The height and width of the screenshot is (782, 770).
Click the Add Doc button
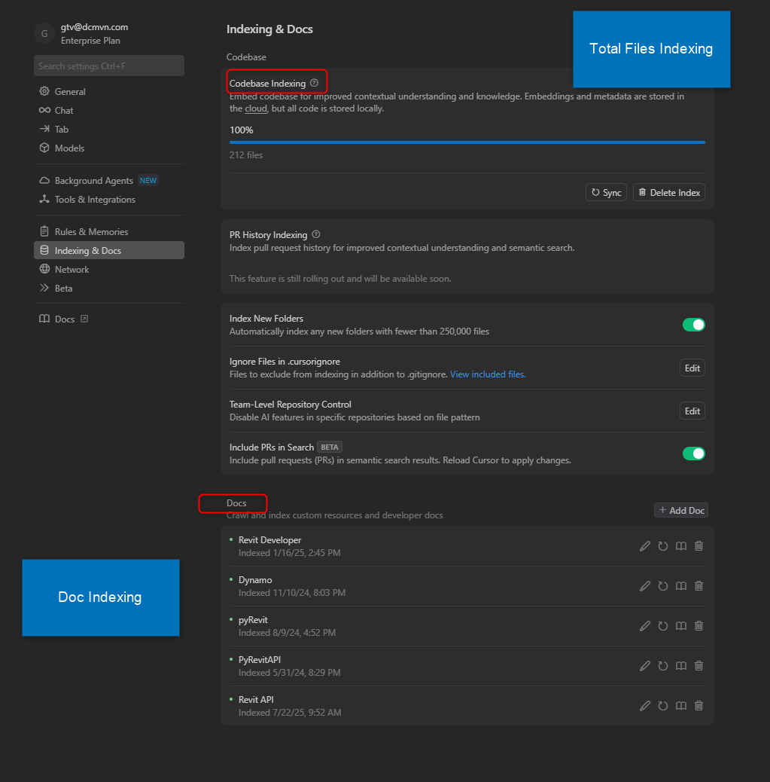coord(681,511)
